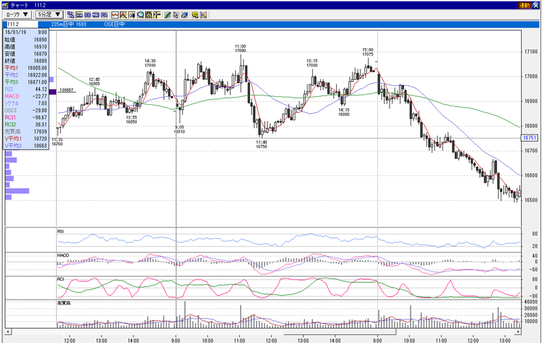This screenshot has height=343, width=542.
Task: Toggle the PA indicator toolbar icon
Action: click(x=104, y=15)
